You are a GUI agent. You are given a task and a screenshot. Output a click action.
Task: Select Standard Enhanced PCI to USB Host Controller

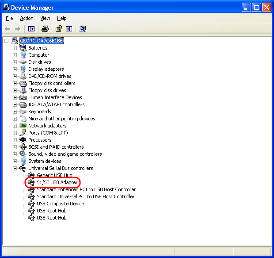(x=86, y=189)
